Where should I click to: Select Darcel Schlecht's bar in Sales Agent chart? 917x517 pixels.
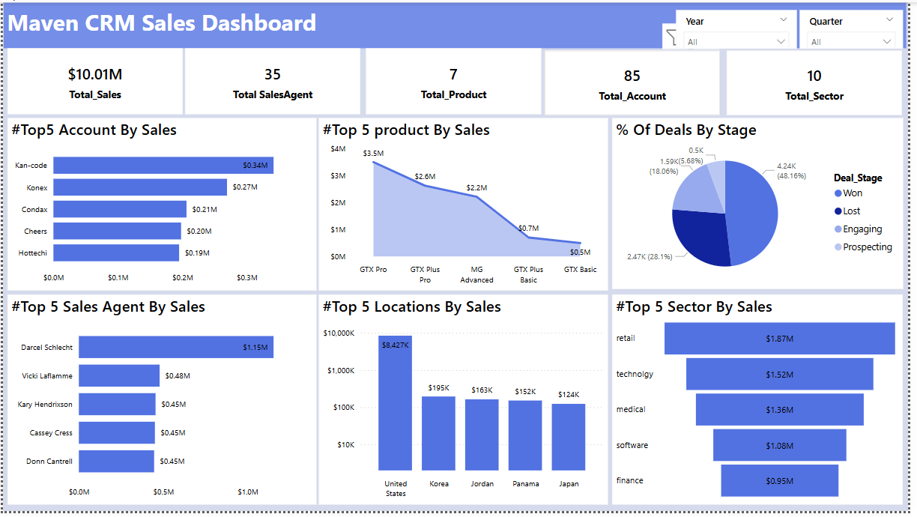tap(176, 347)
